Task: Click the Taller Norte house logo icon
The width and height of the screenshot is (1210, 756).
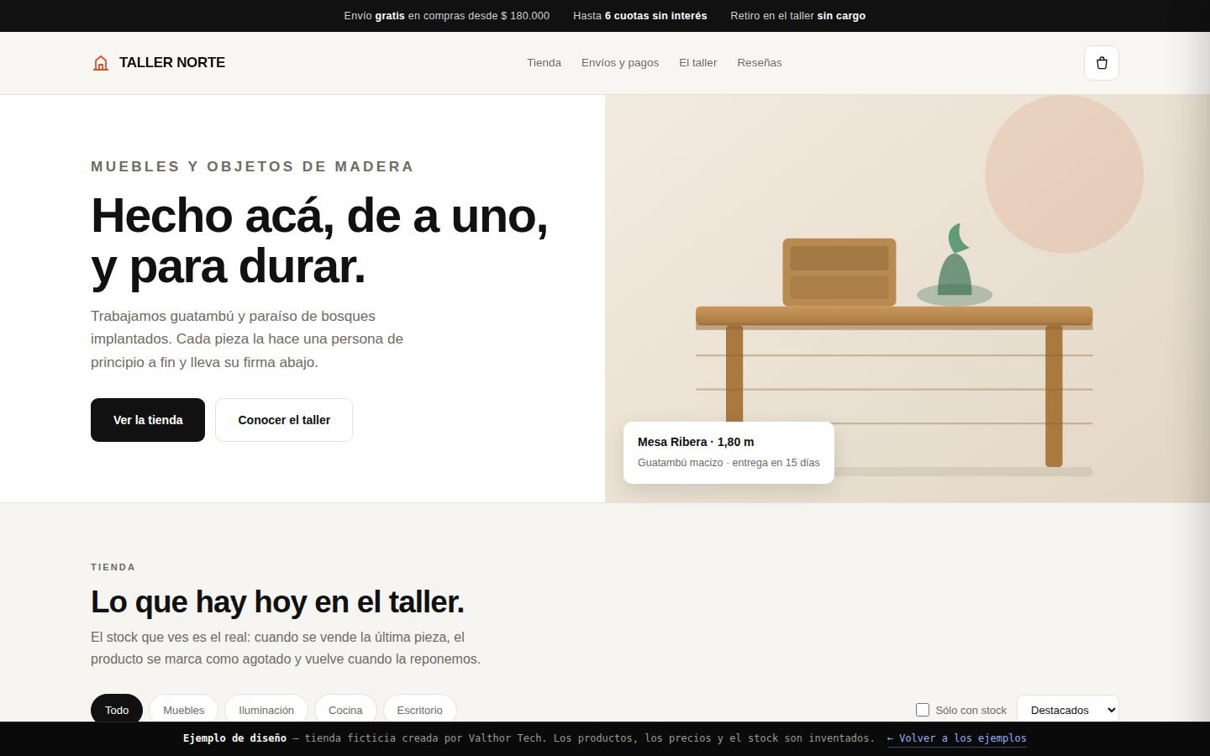Action: [101, 63]
